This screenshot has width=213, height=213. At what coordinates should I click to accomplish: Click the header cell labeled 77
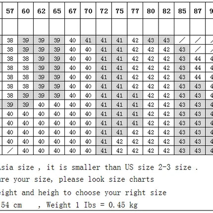[135, 11]
